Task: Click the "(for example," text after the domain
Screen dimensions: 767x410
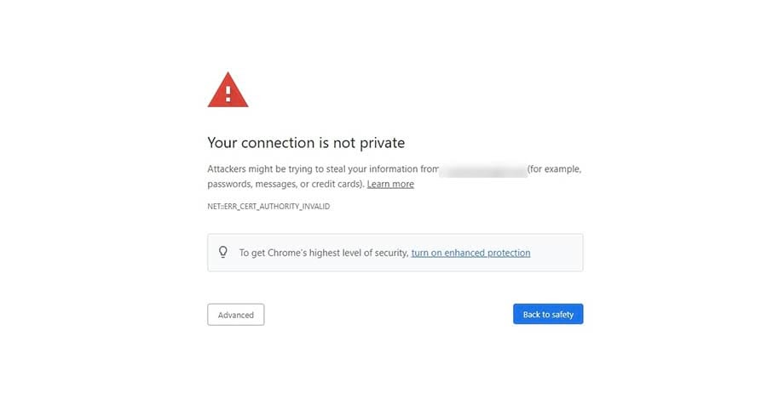Action: tap(555, 169)
